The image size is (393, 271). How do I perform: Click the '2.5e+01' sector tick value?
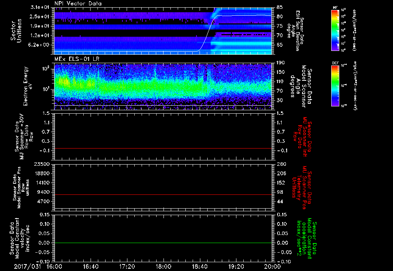point(40,16)
